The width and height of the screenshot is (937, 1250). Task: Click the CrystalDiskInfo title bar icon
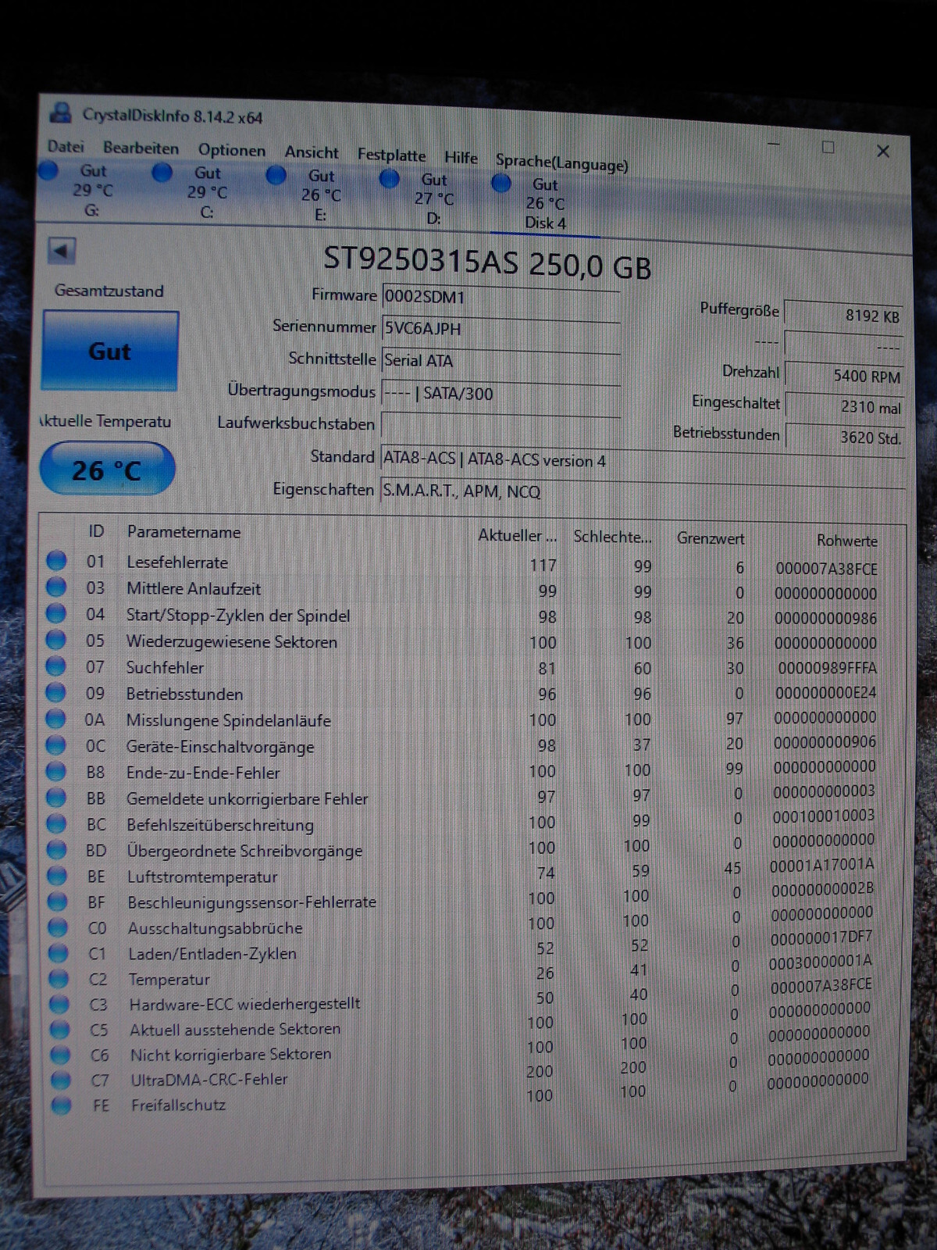(60, 113)
